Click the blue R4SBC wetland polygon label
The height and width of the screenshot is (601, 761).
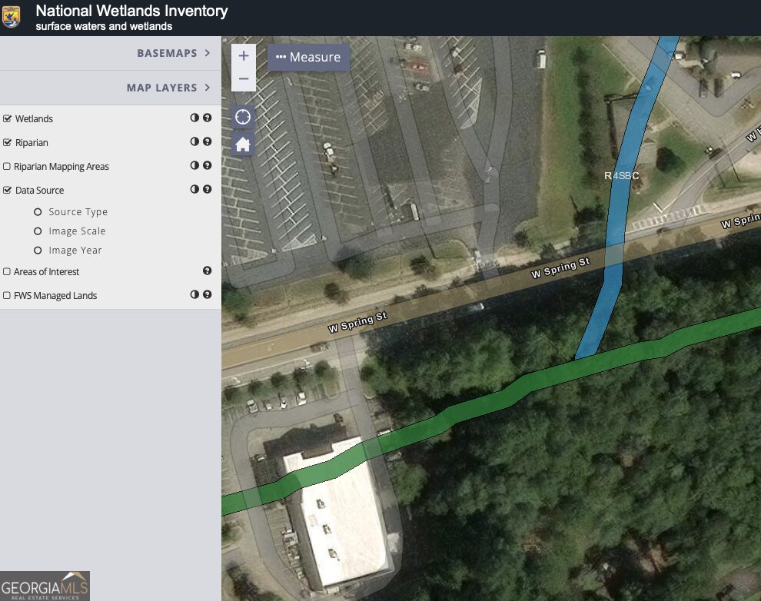(x=621, y=175)
